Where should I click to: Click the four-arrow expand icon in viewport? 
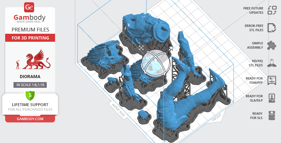point(141,48)
